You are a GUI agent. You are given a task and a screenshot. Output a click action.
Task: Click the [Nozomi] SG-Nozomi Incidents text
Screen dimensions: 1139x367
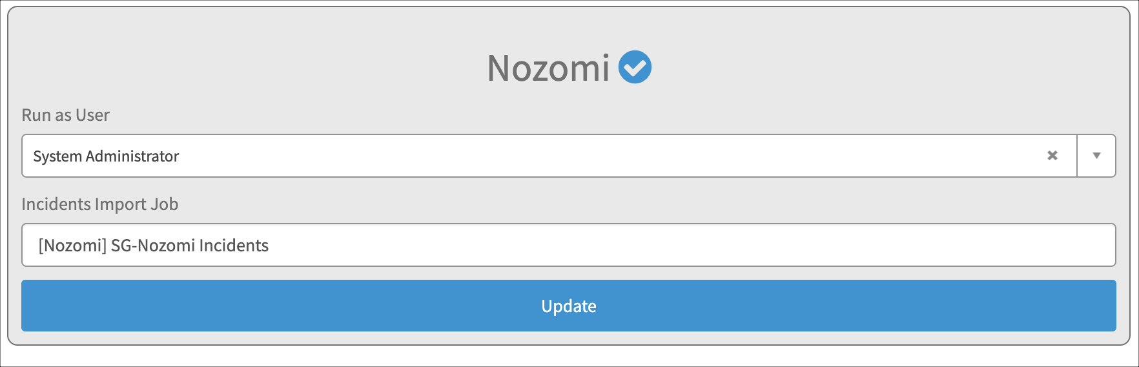click(154, 246)
